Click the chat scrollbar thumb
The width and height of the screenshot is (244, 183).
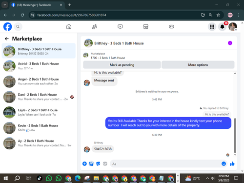click(x=235, y=135)
